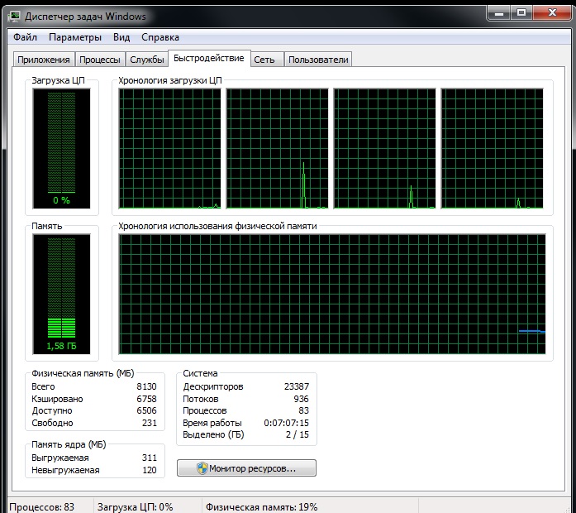This screenshot has width=576, height=513.
Task: Close the Task Manager window
Action: pyautogui.click(x=552, y=13)
